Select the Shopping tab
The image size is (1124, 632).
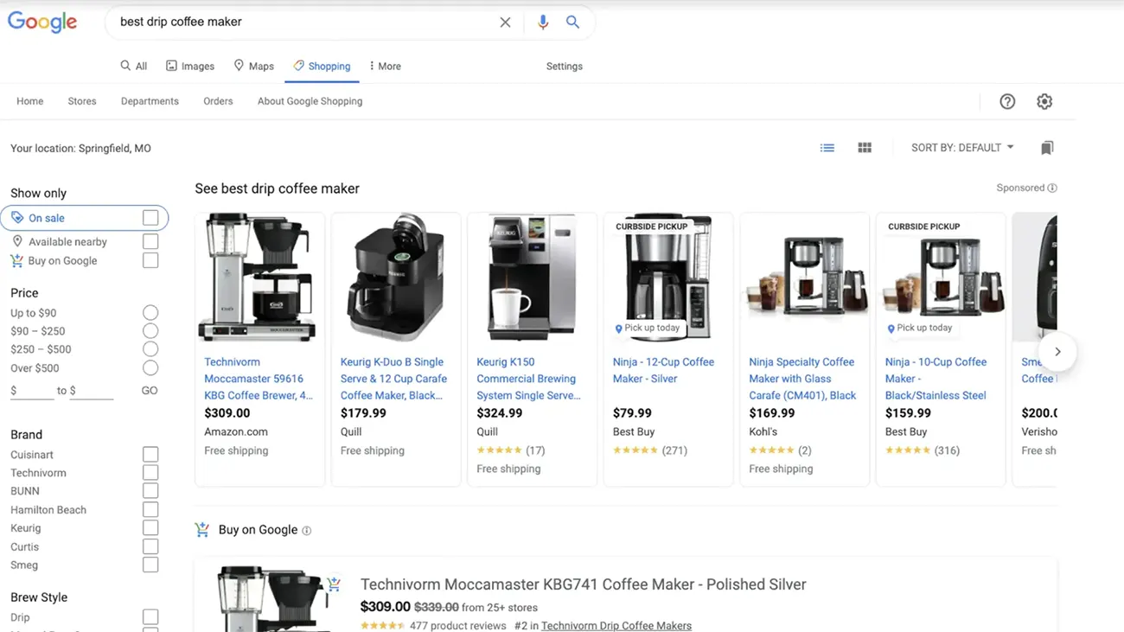(322, 66)
